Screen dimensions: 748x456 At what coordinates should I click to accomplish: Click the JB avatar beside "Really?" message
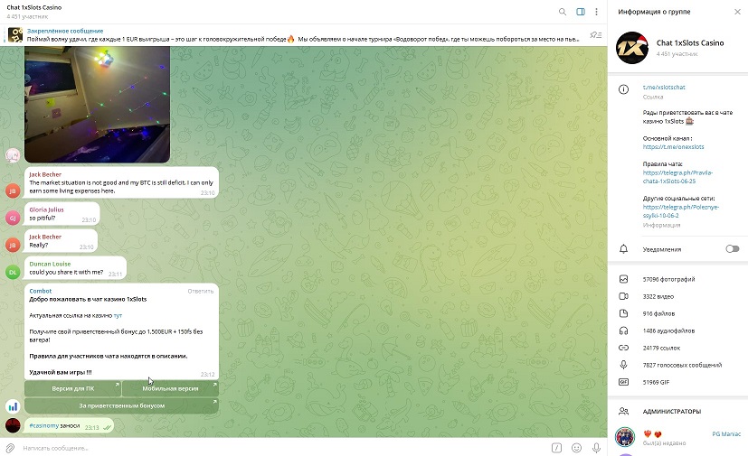click(13, 245)
